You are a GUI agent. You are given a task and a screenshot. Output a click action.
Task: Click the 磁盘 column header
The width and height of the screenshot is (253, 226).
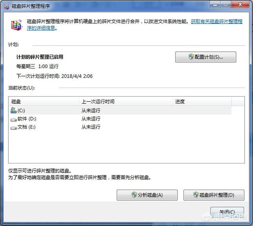[x=44, y=102]
